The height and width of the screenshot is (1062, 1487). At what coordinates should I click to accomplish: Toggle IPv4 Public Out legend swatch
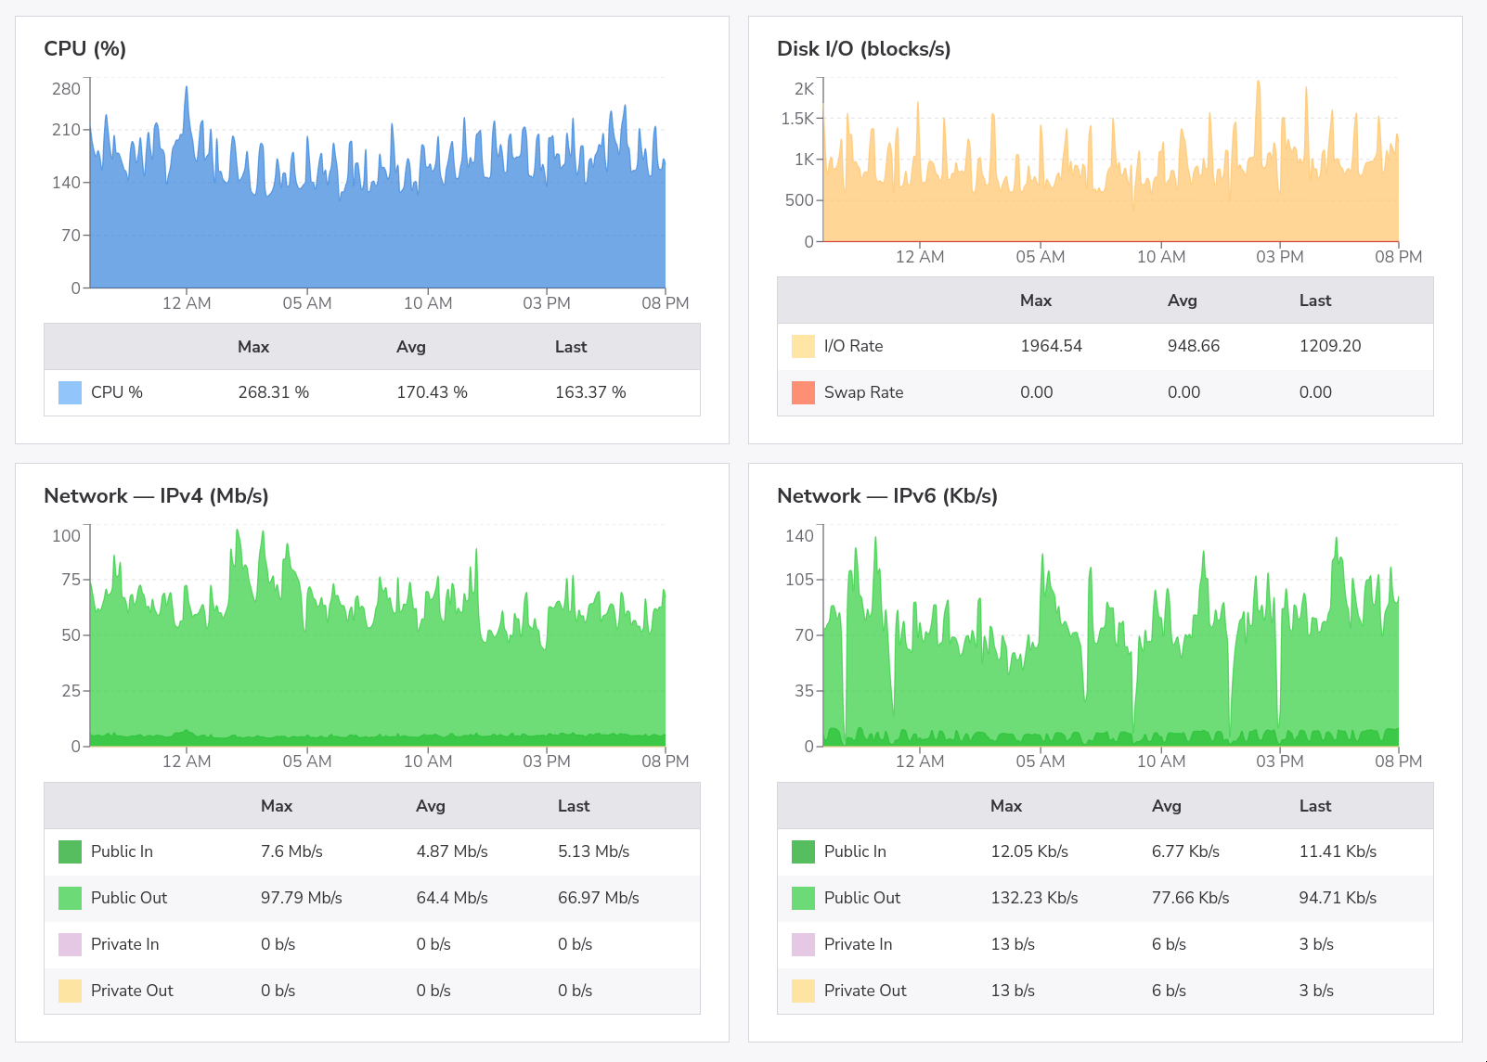click(70, 898)
